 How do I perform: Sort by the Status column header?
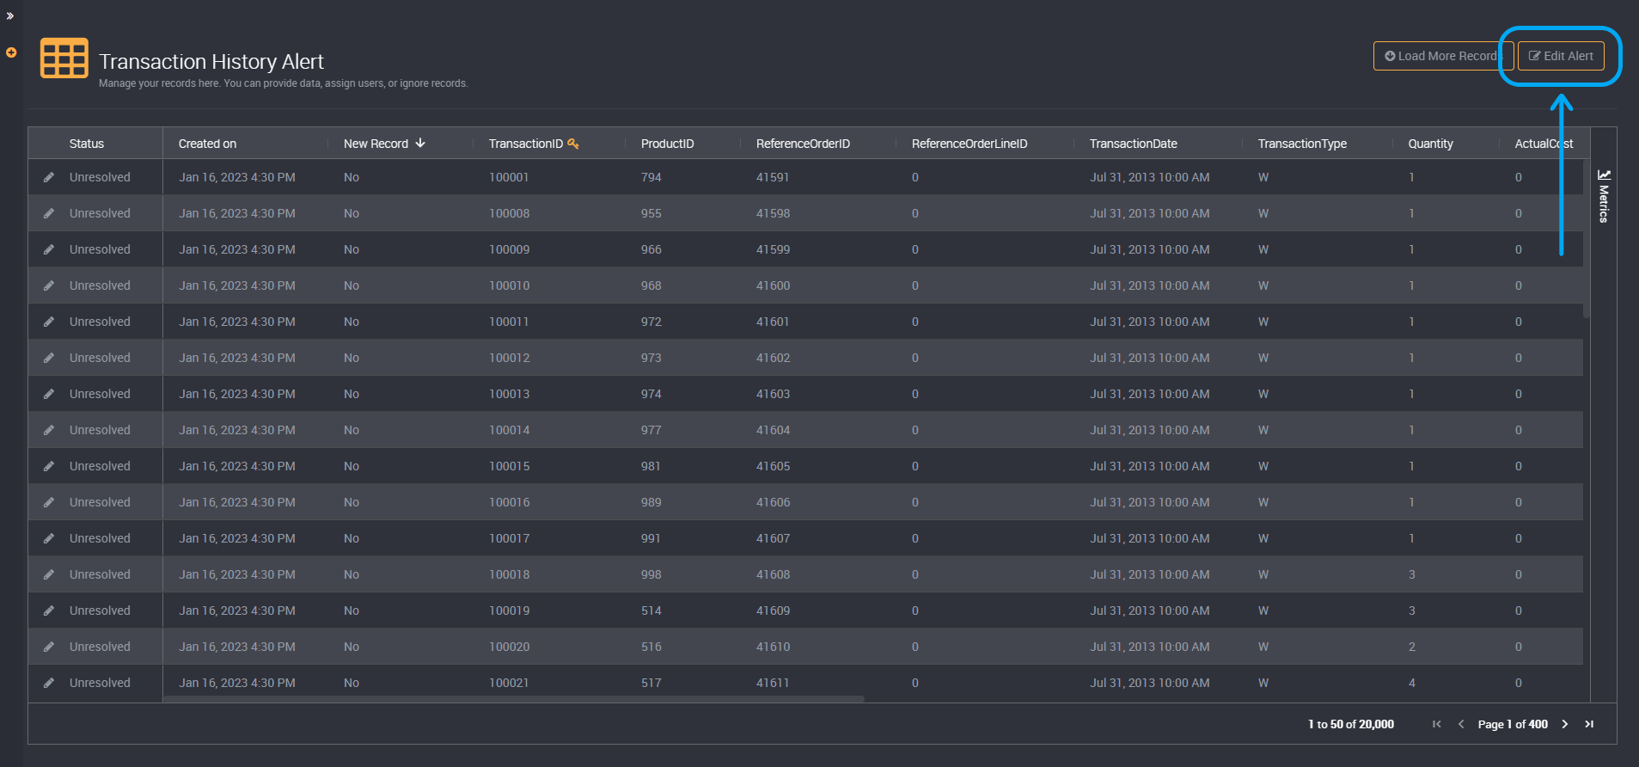pos(87,144)
